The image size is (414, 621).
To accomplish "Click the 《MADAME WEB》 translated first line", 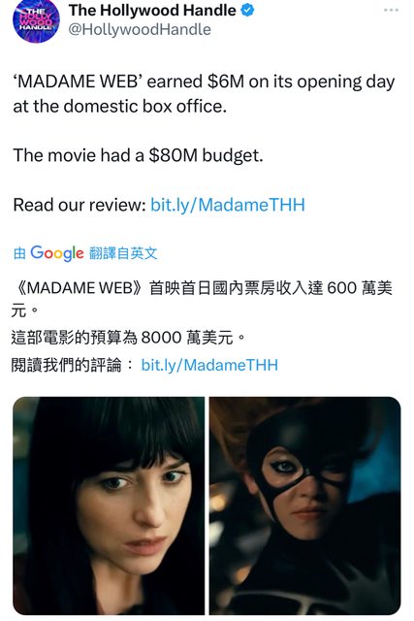I will pos(202,288).
